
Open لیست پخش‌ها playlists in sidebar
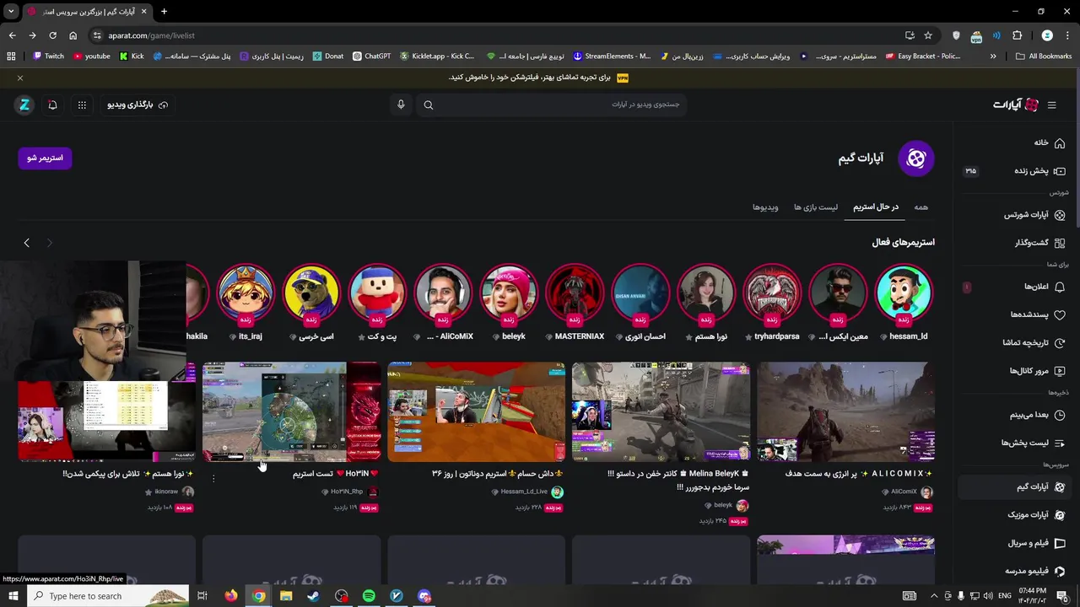(x=1034, y=443)
